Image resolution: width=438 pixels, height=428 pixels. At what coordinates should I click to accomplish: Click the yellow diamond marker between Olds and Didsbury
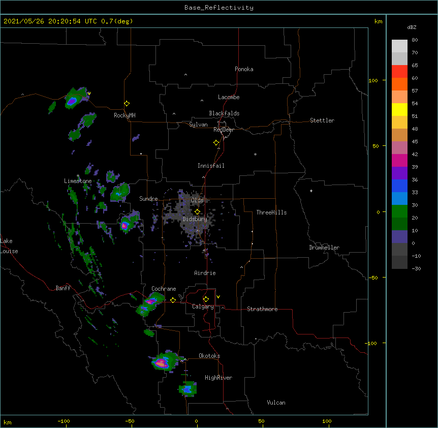197,211
